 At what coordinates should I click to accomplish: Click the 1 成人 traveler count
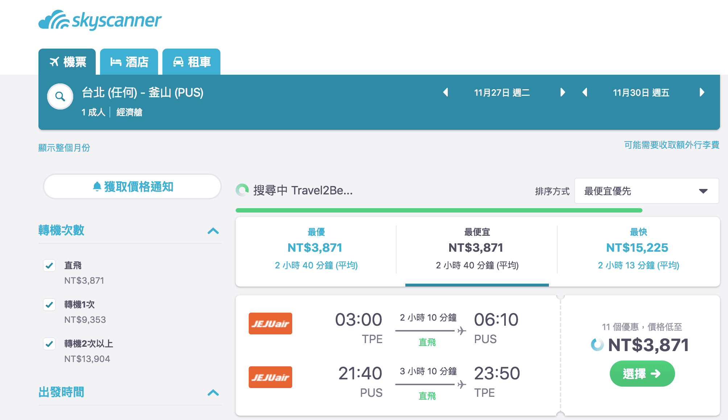93,112
